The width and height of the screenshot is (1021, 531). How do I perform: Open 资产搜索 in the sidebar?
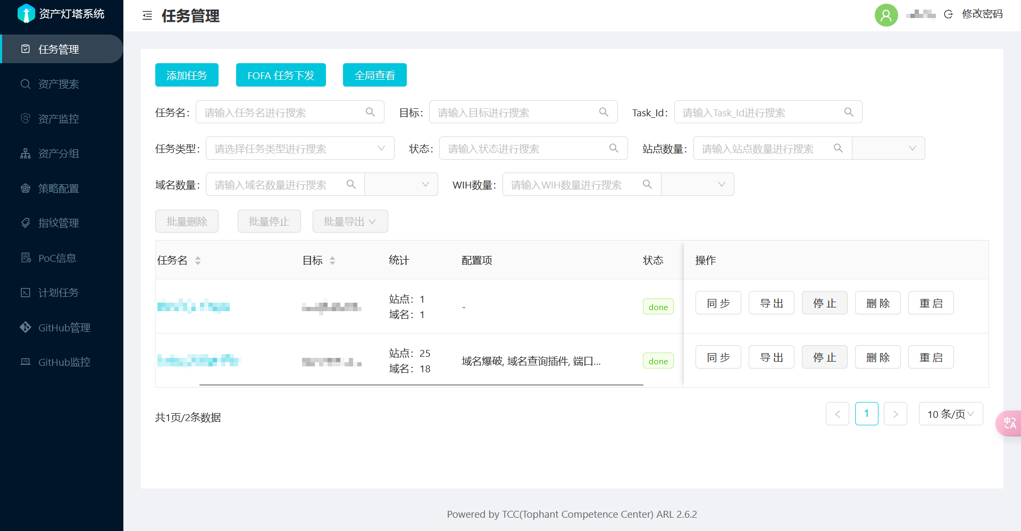coord(58,84)
